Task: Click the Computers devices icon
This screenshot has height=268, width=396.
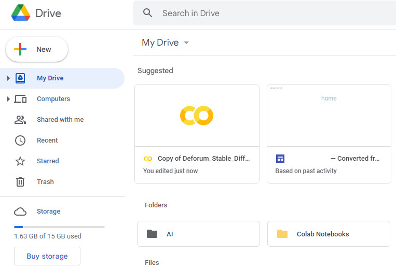Action: [x=20, y=99]
